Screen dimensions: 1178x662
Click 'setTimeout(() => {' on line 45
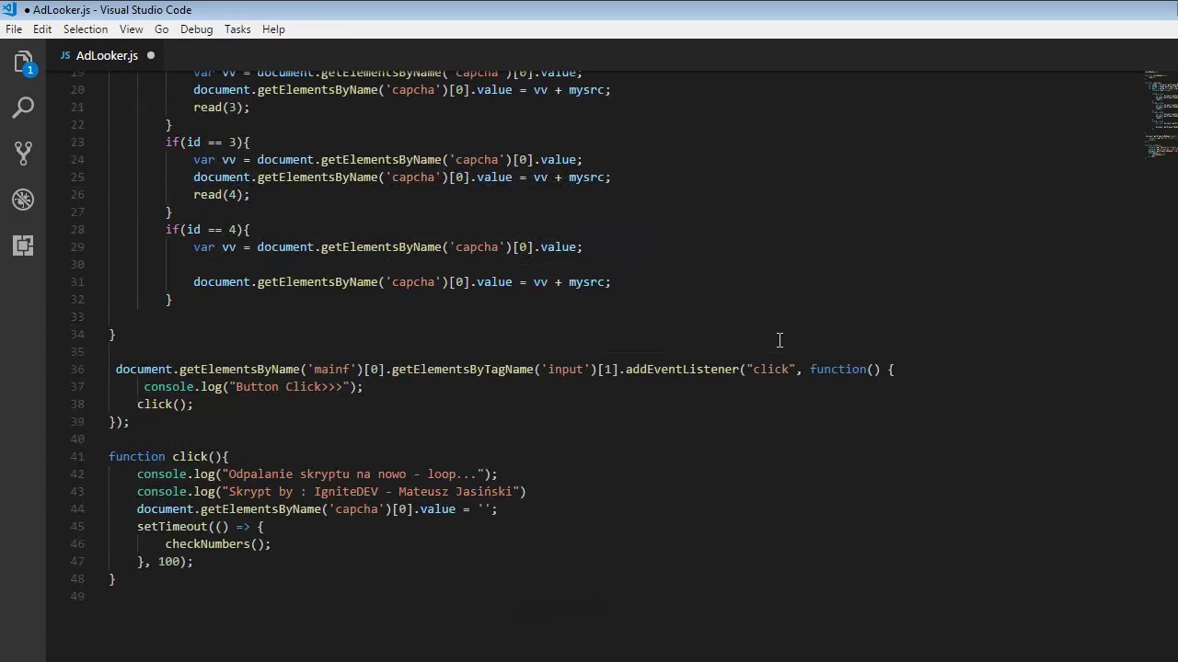tap(201, 526)
